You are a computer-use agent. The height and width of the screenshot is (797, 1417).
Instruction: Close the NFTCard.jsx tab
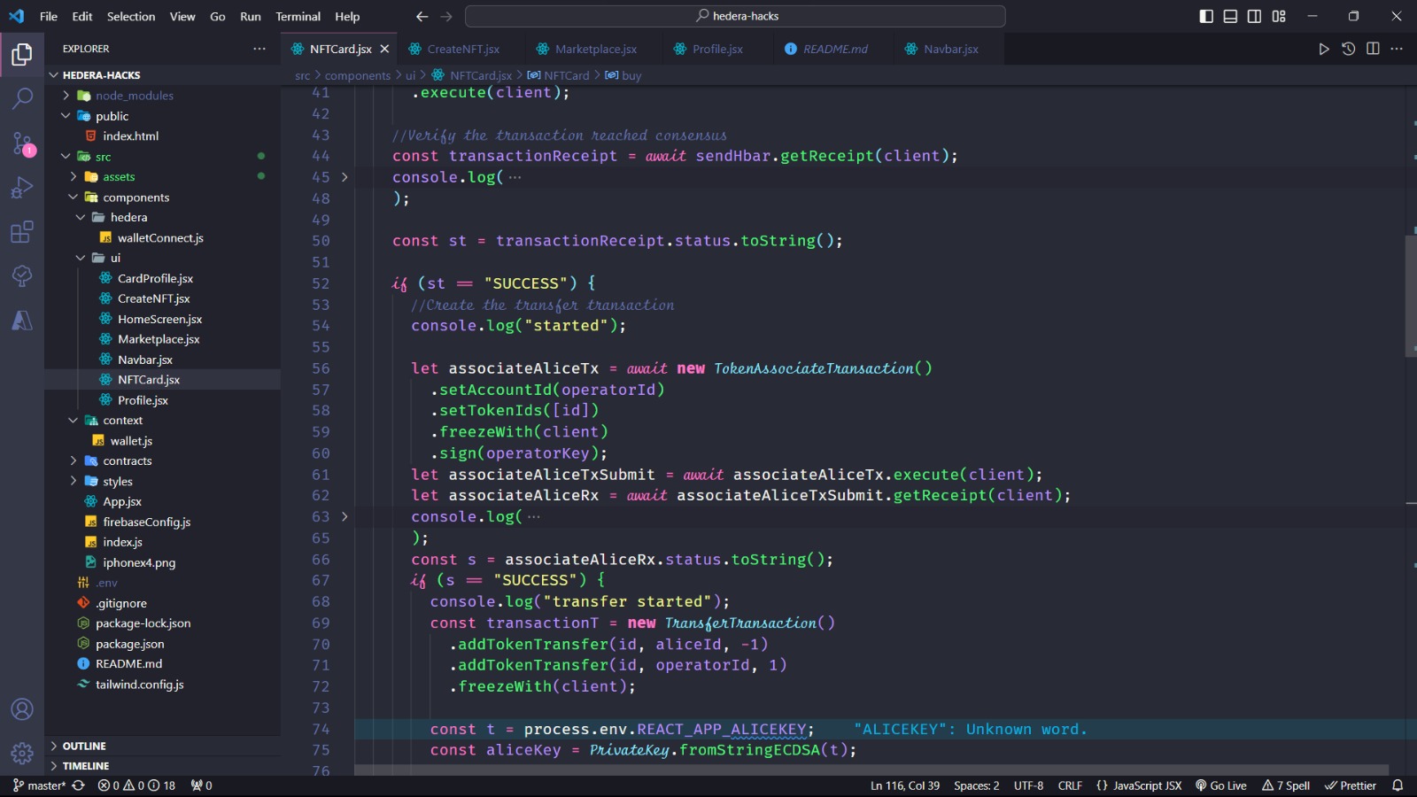pyautogui.click(x=384, y=49)
